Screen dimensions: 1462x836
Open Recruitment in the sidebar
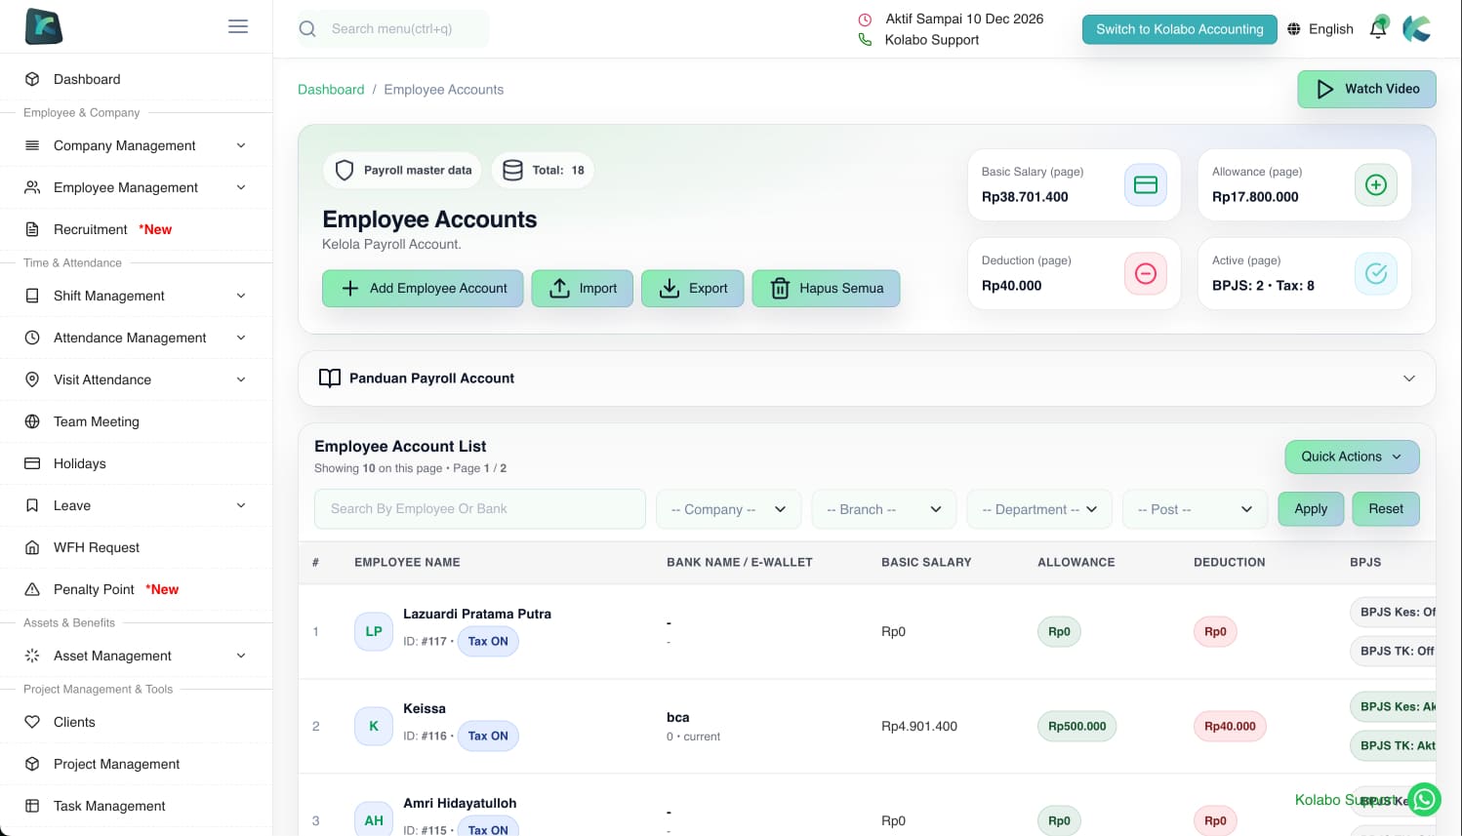pos(91,229)
